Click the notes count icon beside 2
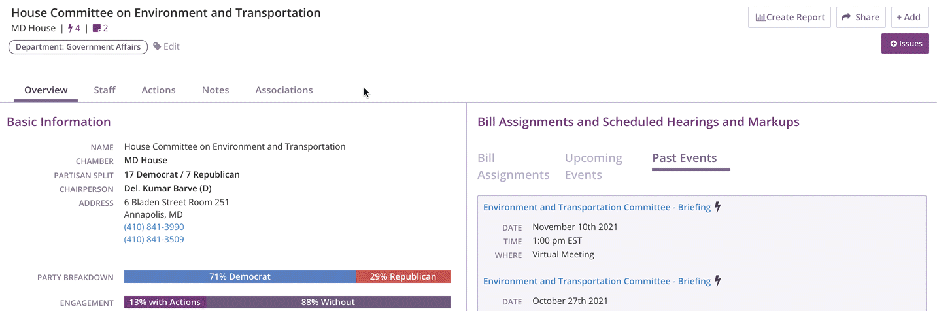This screenshot has height=311, width=937. [x=97, y=28]
